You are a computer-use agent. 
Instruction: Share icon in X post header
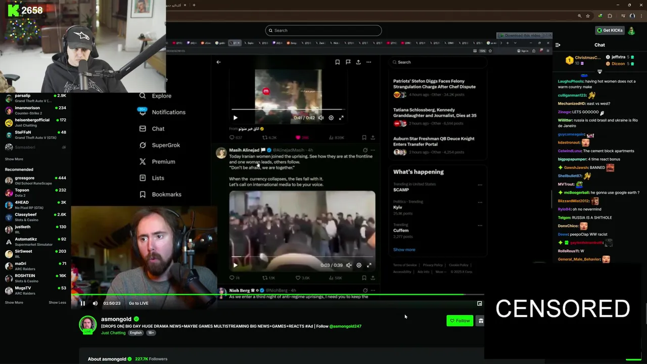coord(358,62)
